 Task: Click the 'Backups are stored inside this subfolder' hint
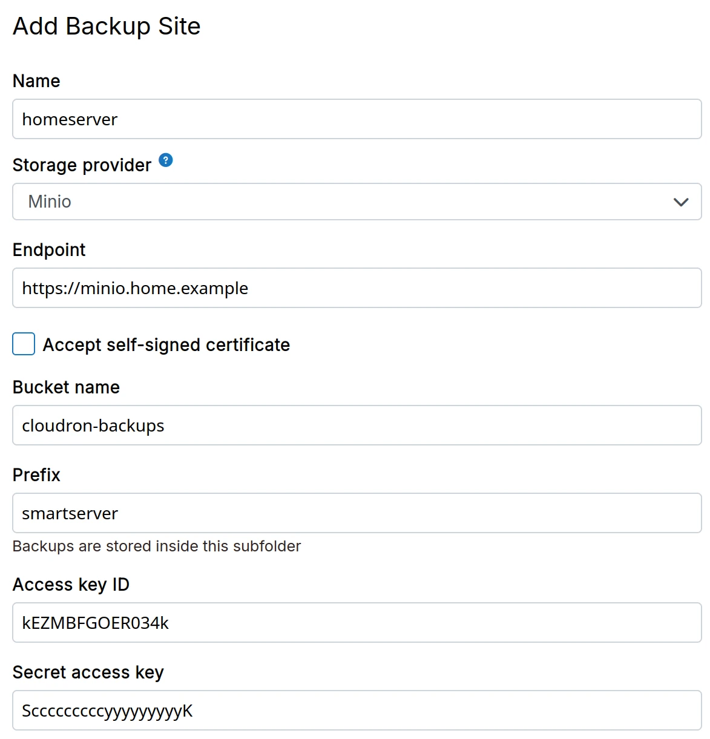pos(157,546)
